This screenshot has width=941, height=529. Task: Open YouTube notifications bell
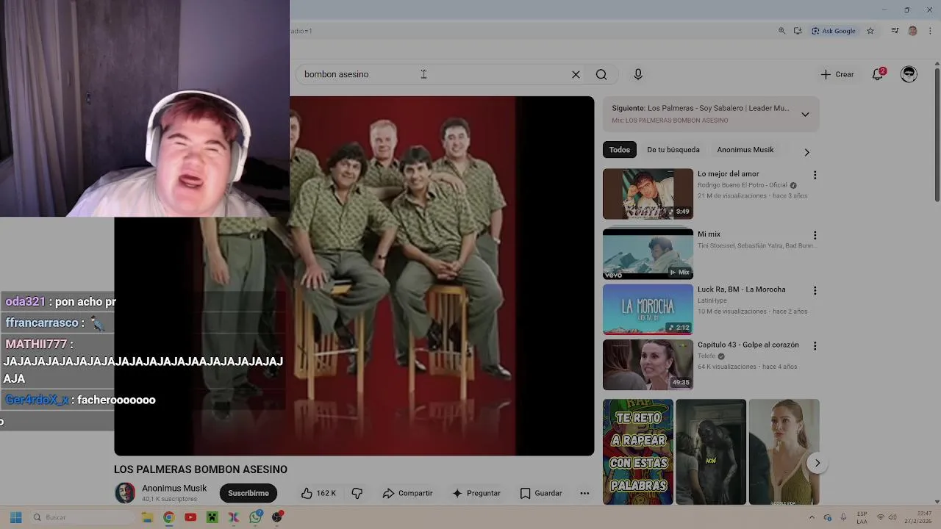878,74
